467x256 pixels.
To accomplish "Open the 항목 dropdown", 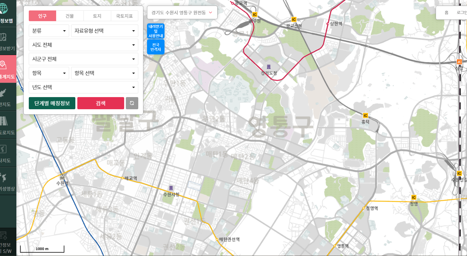I will tap(49, 73).
